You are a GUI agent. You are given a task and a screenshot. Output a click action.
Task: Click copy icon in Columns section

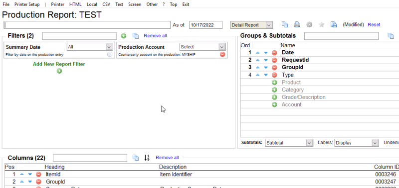point(136,158)
